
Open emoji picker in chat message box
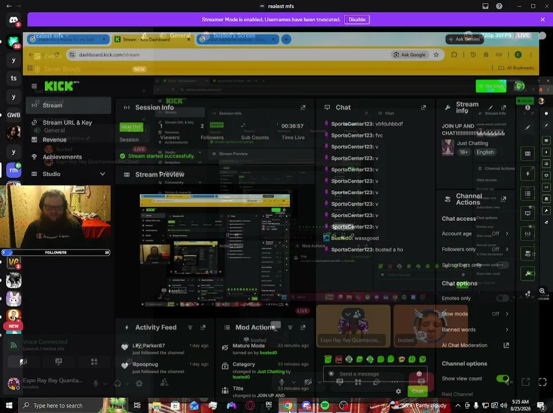(x=419, y=374)
